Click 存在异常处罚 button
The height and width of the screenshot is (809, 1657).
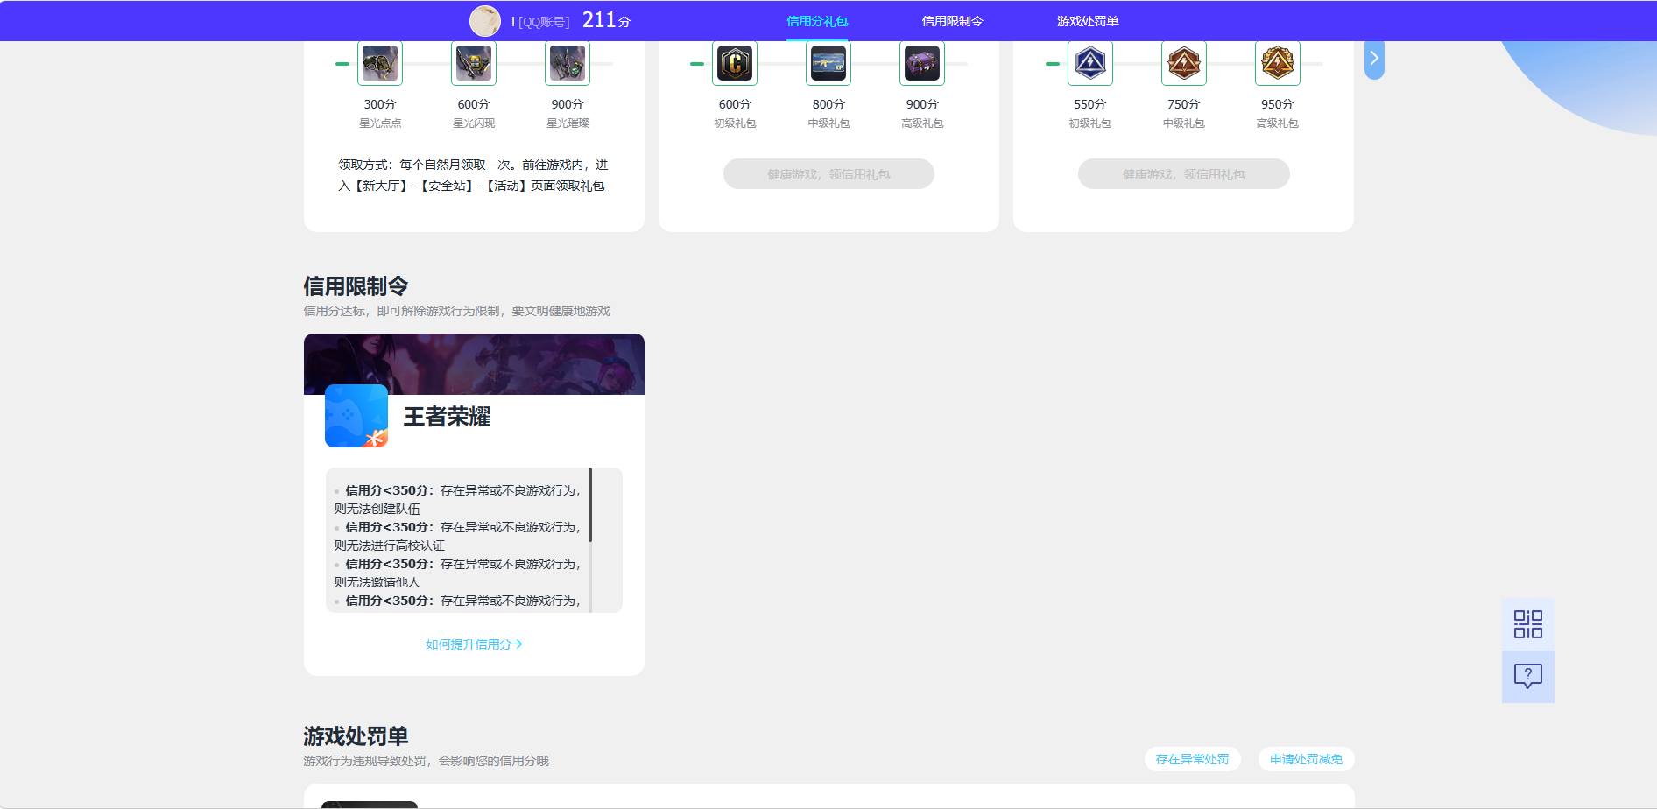pos(1193,759)
